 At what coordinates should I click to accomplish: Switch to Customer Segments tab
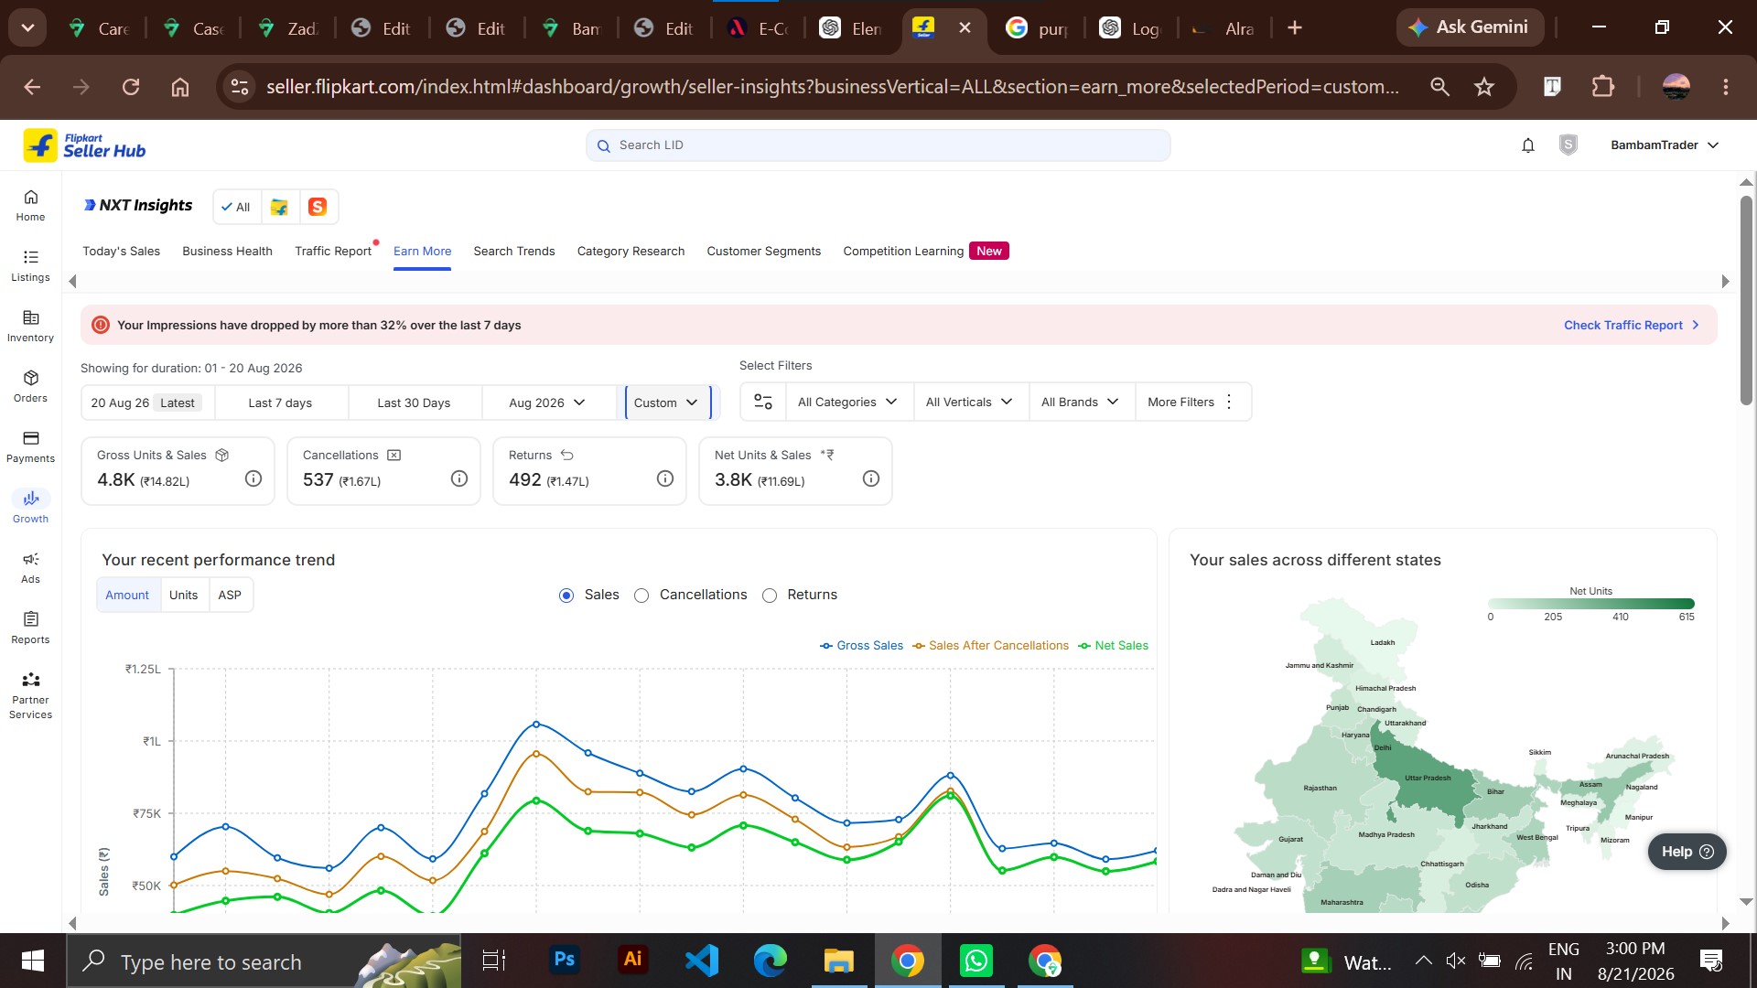[764, 251]
